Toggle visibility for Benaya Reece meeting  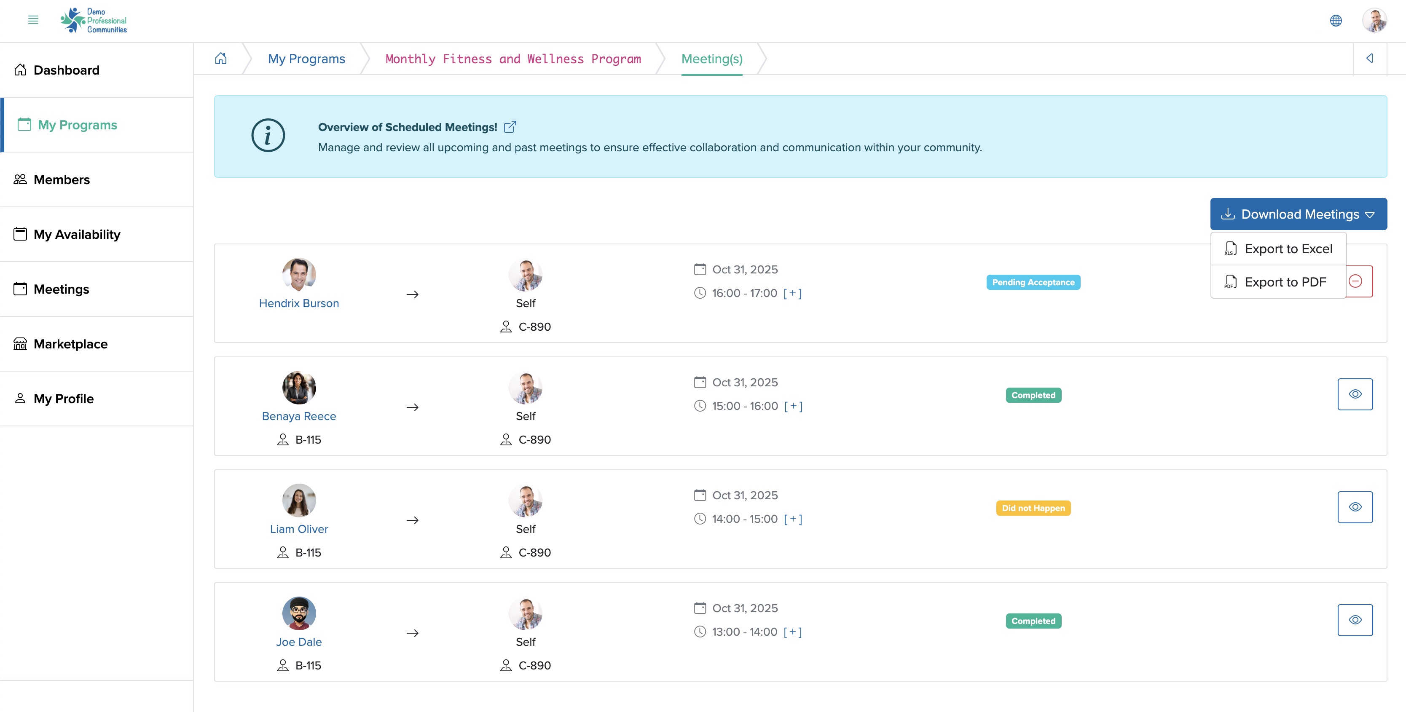pyautogui.click(x=1354, y=394)
